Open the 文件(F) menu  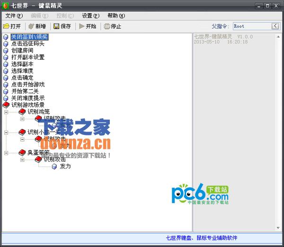(x=14, y=16)
